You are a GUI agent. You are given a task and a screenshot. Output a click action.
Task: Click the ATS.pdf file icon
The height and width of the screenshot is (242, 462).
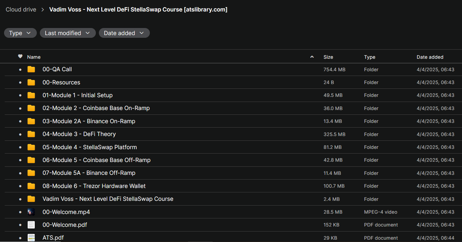point(31,238)
